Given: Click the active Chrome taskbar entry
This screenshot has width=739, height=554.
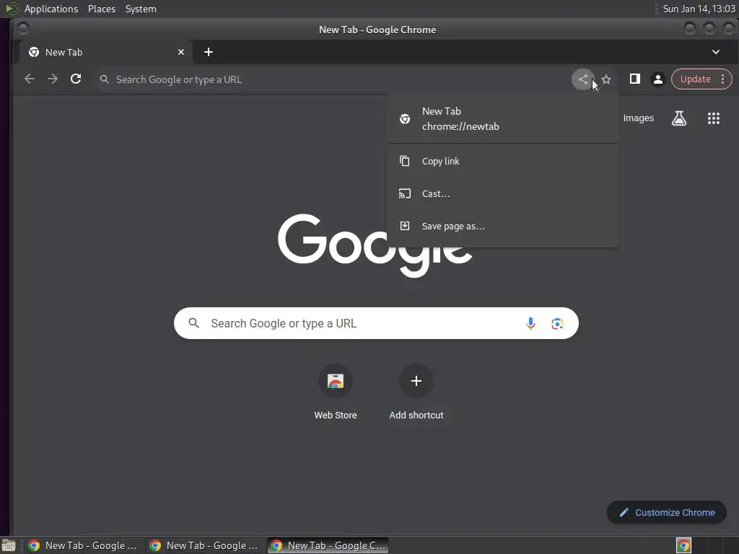Looking at the screenshot, I should coord(328,545).
